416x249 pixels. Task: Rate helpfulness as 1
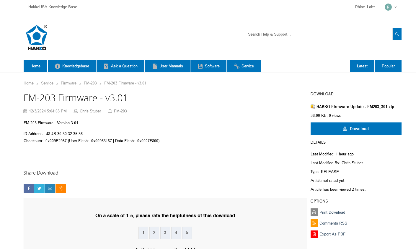click(x=143, y=233)
